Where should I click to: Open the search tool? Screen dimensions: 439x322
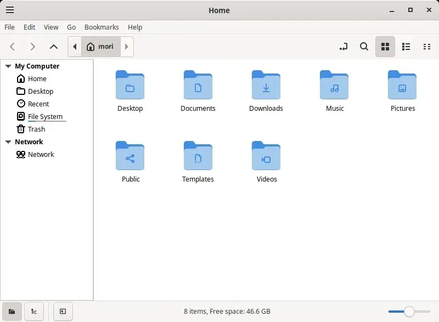(x=364, y=47)
